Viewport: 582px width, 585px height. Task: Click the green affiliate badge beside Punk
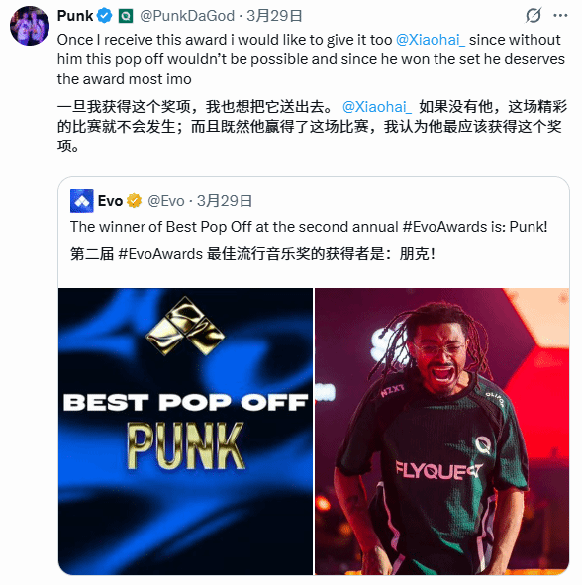click(x=126, y=16)
